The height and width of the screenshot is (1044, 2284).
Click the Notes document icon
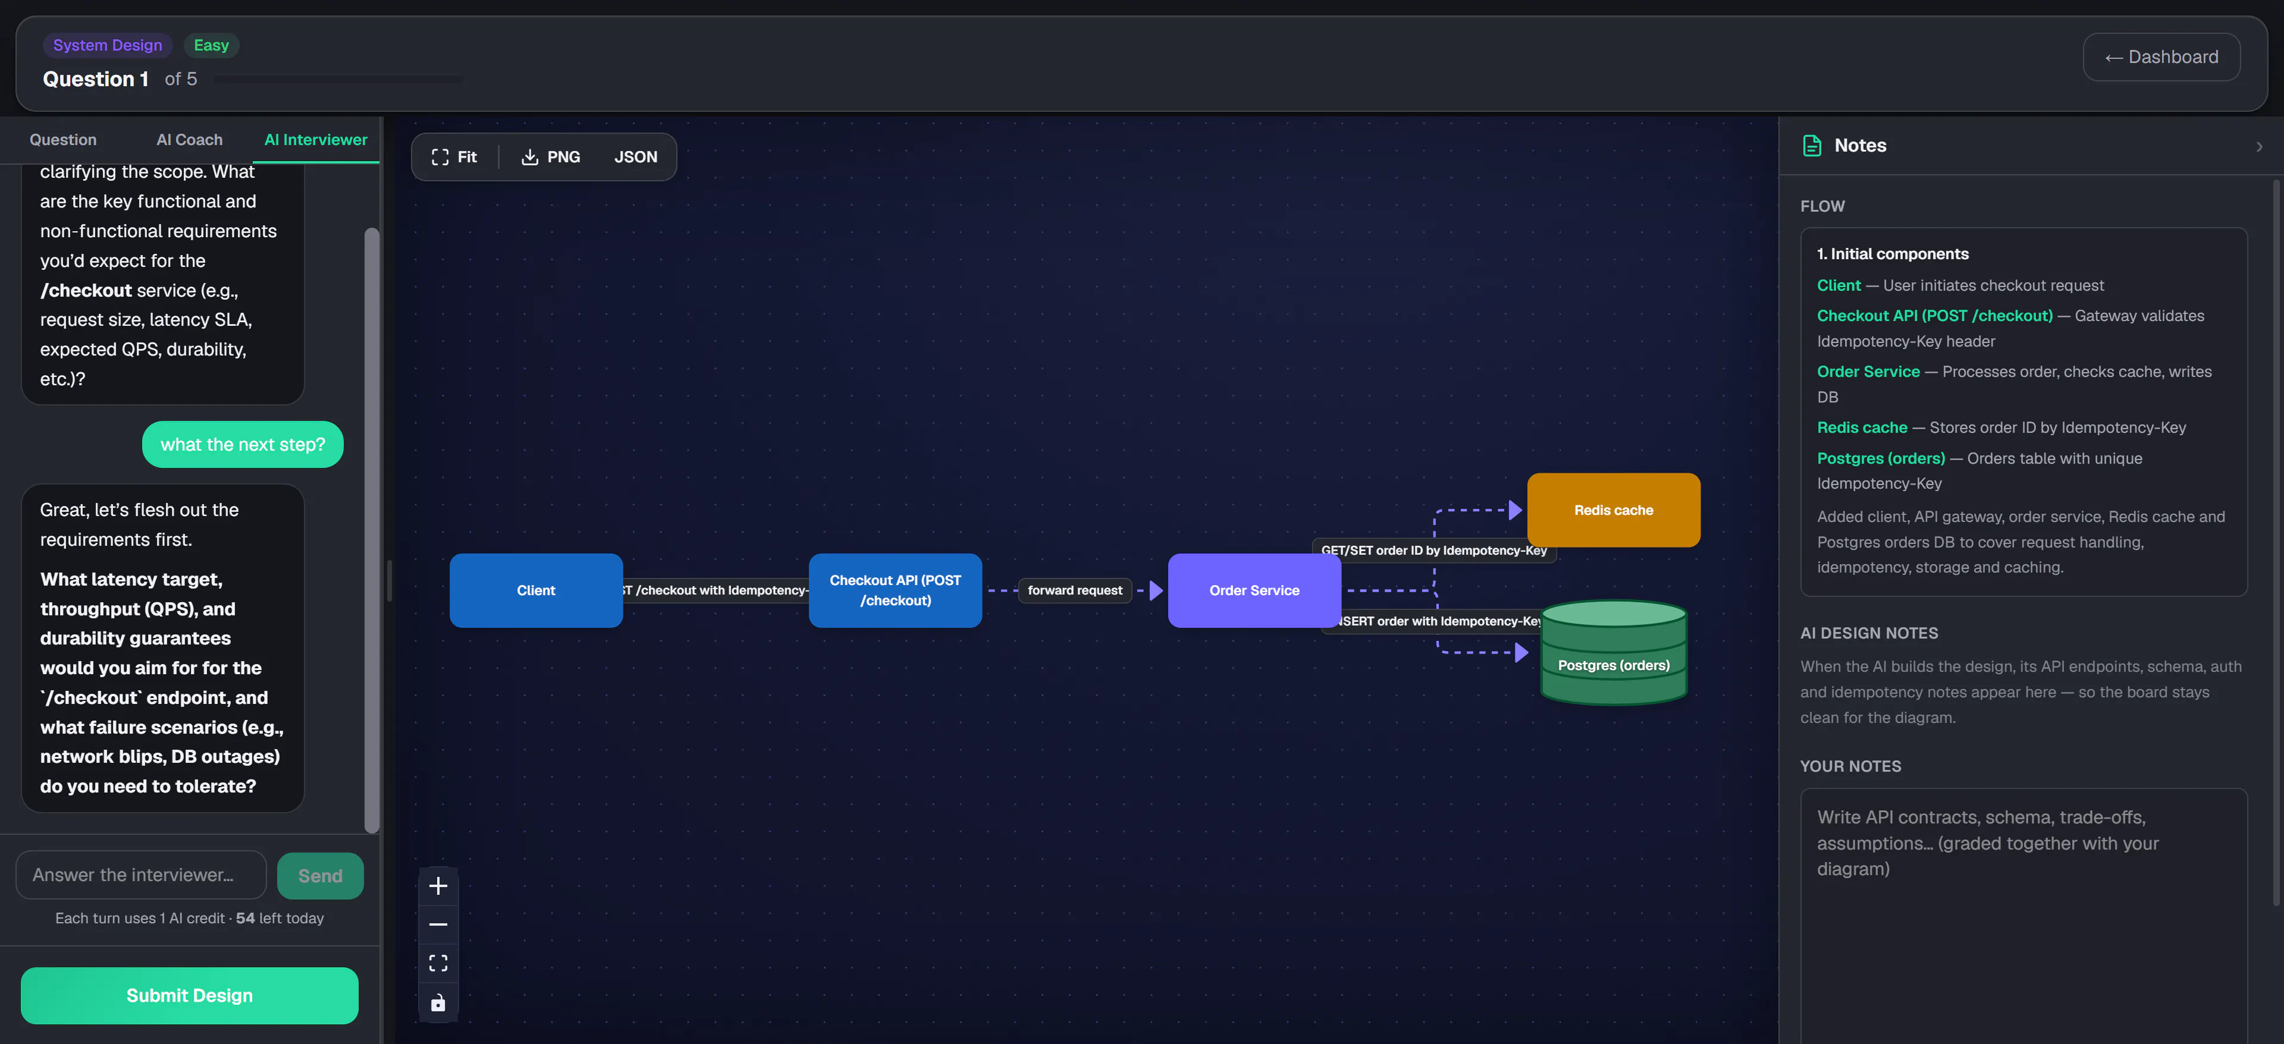coord(1812,145)
